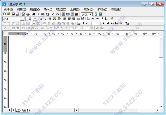The image size is (166, 115).
Task: Paste from clipboard icon
Action: coord(47,14)
